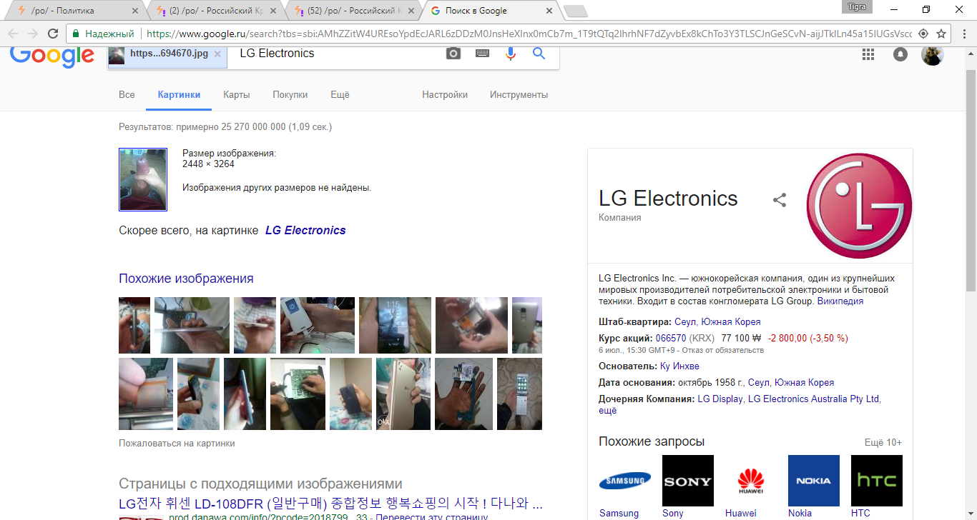977x520 pixels.
Task: Click Перевести эту страницу link
Action: tap(431, 516)
